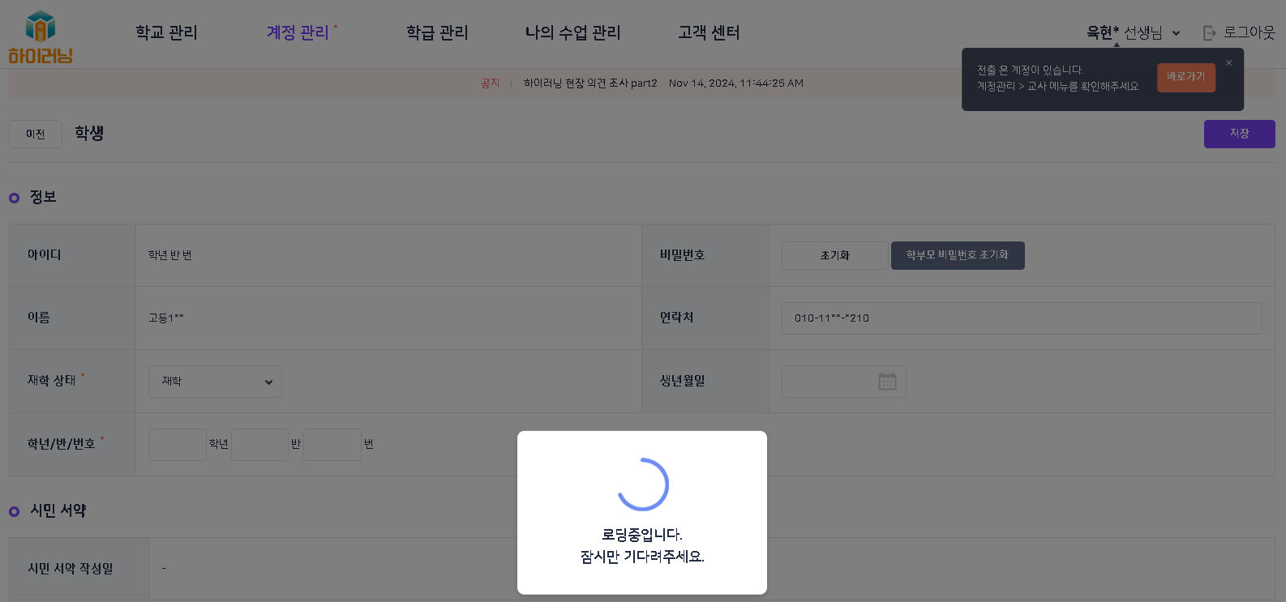
Task: Open the 하이러닝 현장 의견 조사 notice
Action: tap(590, 83)
